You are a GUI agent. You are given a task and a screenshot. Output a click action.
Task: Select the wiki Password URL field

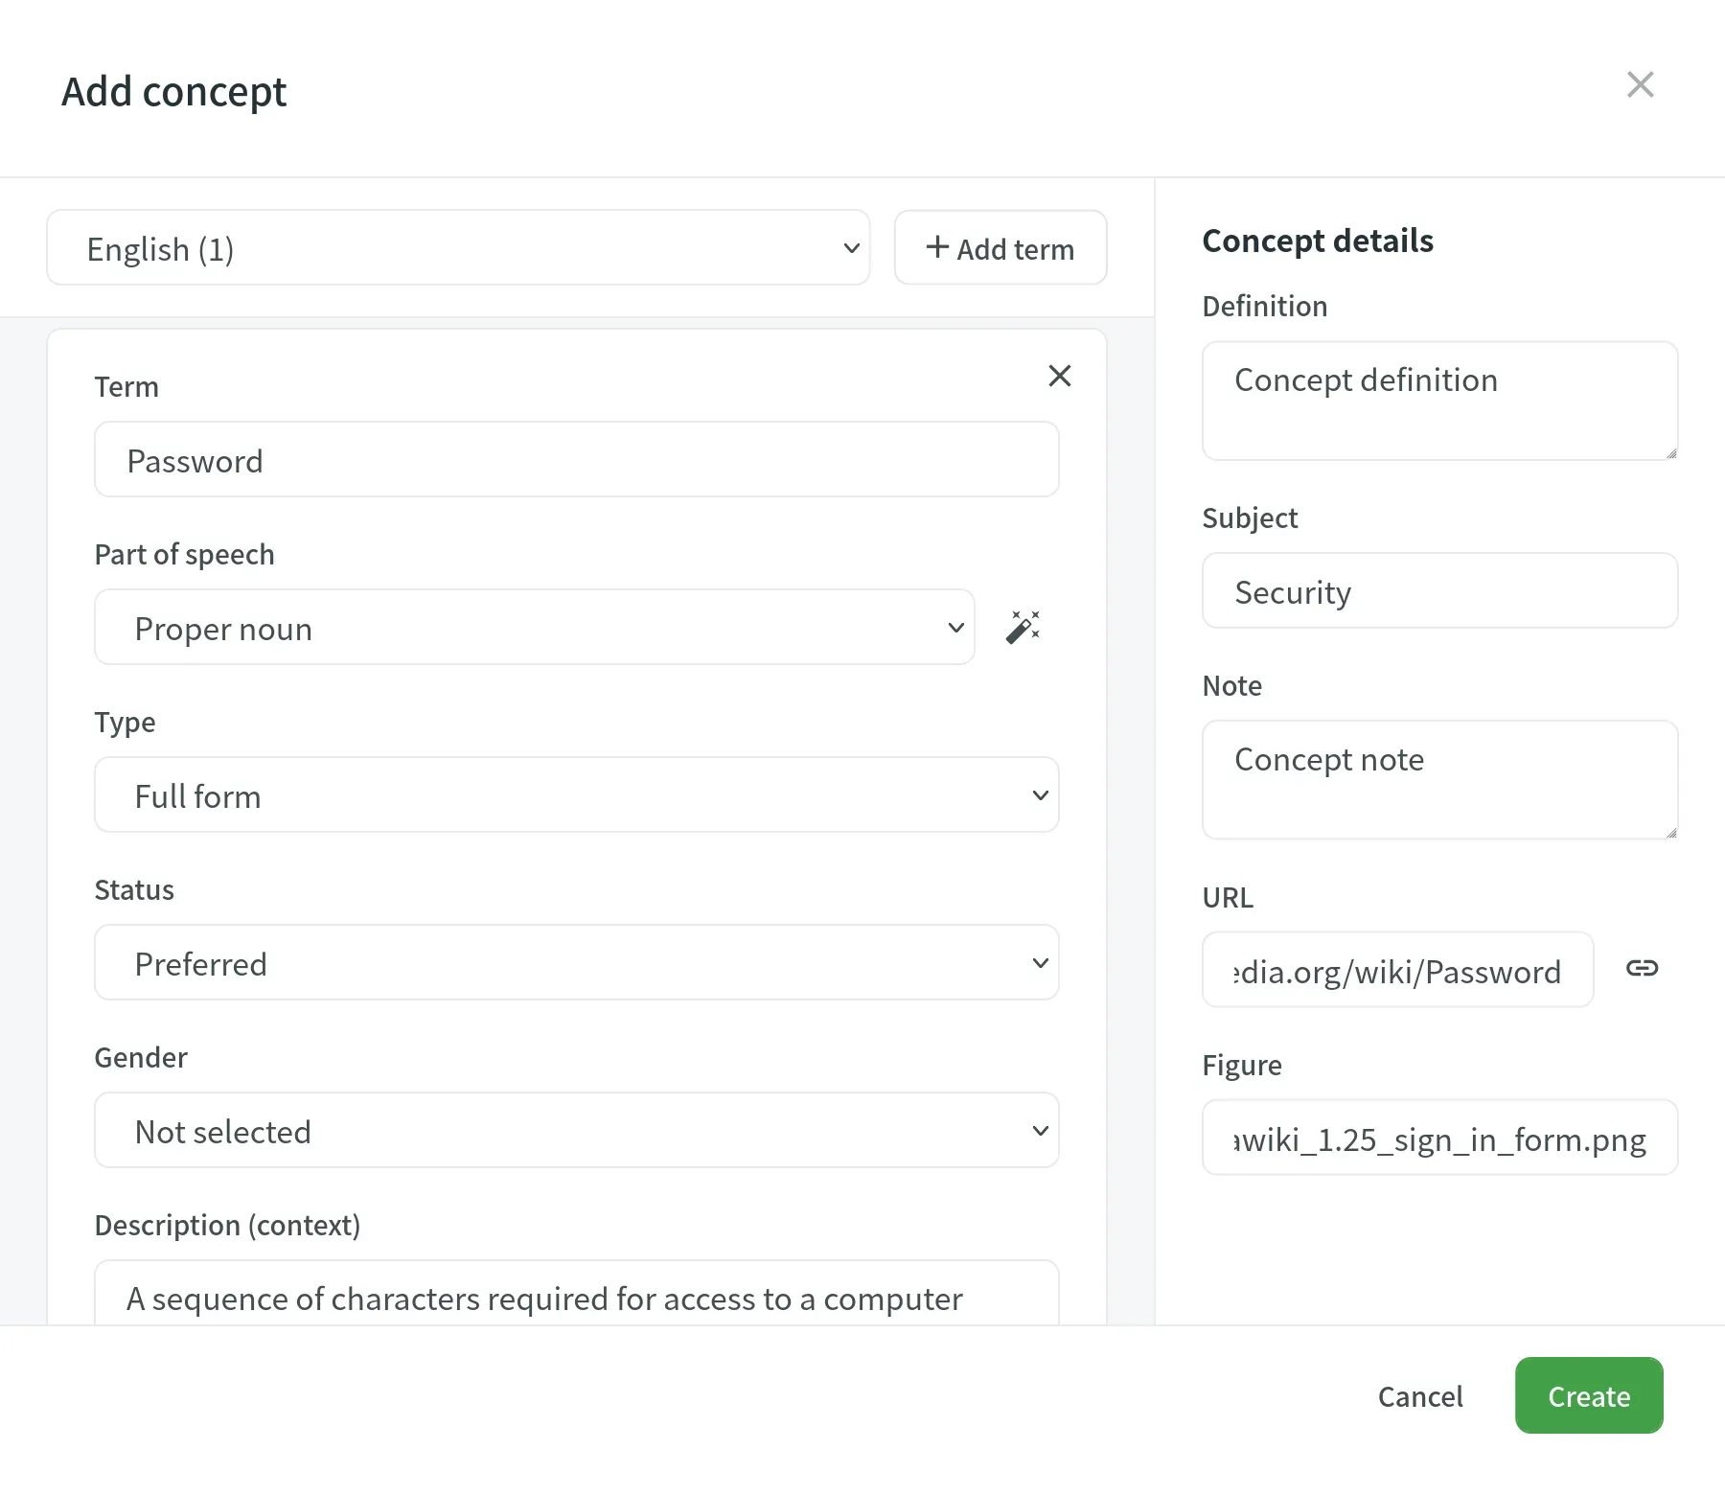(x=1396, y=970)
